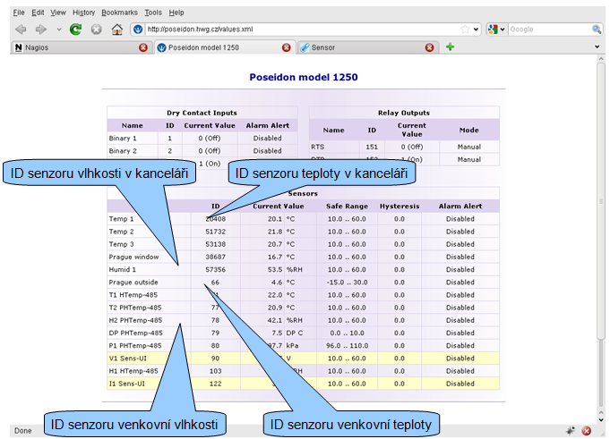Switch to the Sensor tab

tap(368, 47)
